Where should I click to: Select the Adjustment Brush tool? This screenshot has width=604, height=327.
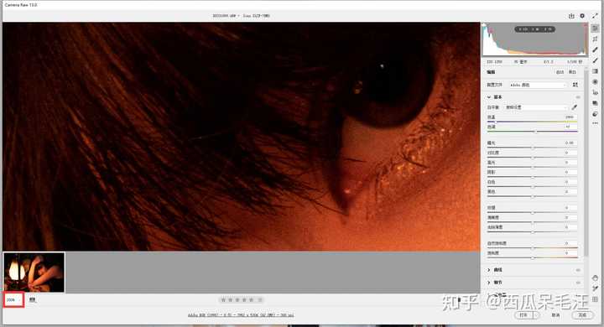[595, 60]
